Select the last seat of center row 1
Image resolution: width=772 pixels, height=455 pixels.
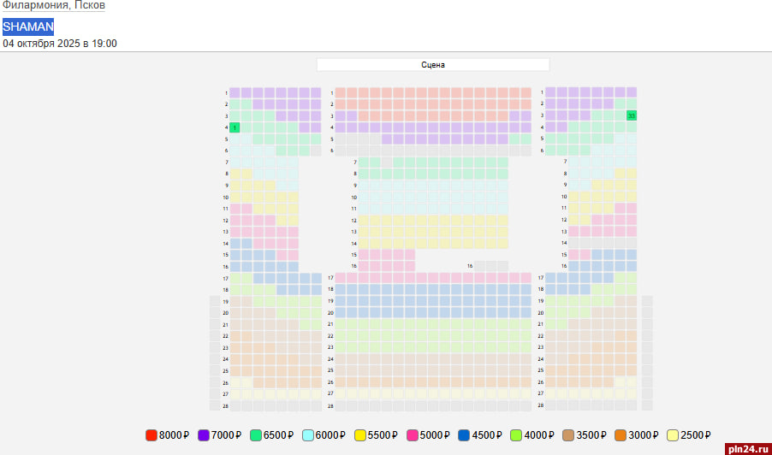pos(526,93)
